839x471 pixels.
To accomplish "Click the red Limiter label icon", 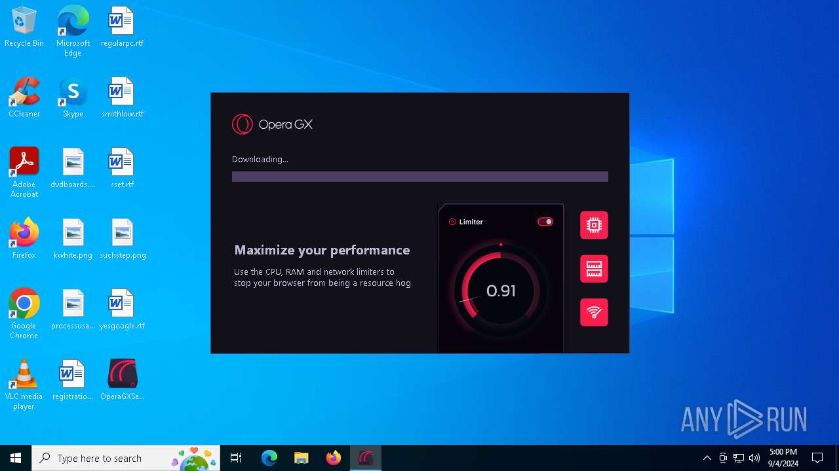I will click(452, 222).
